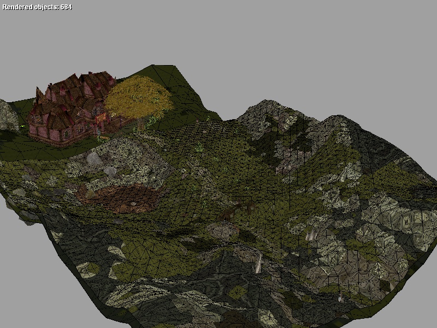Select the upper gray boulder below the house

click(x=95, y=159)
